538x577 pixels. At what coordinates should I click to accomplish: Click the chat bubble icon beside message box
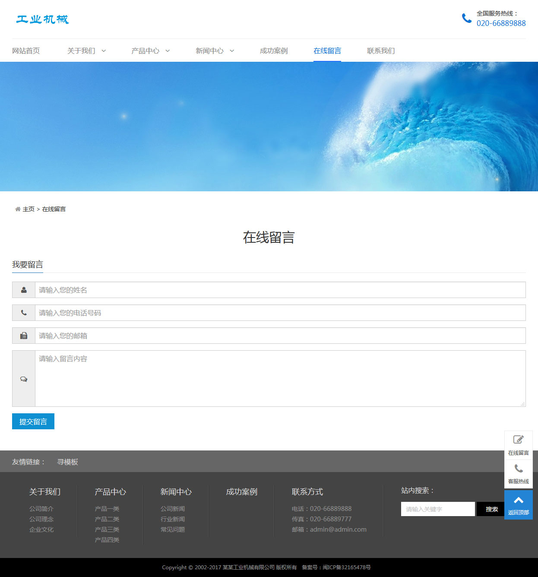24,379
